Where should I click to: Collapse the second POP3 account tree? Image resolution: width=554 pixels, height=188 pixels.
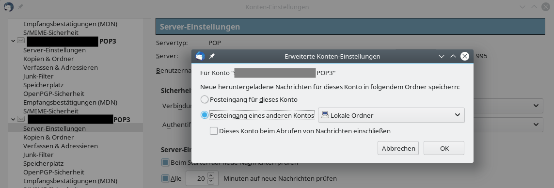click(13, 120)
